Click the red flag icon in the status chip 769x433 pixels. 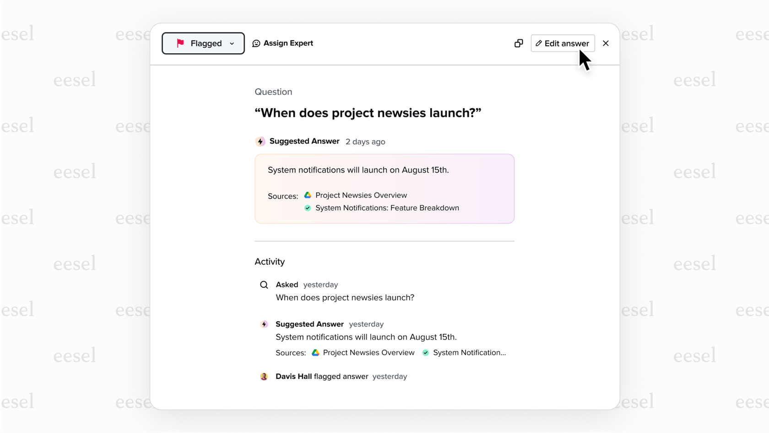[x=181, y=43]
